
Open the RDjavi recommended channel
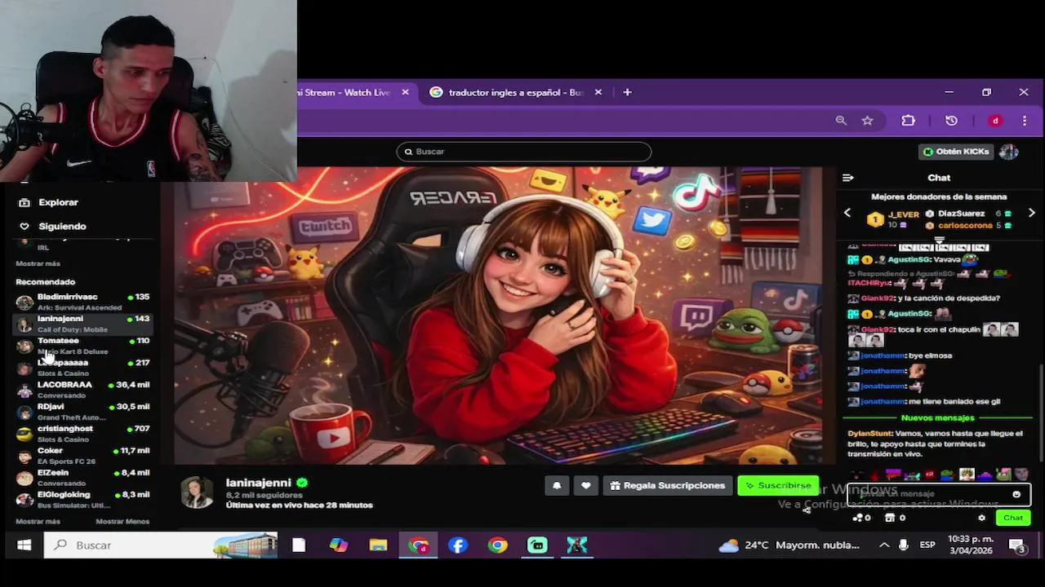point(82,412)
